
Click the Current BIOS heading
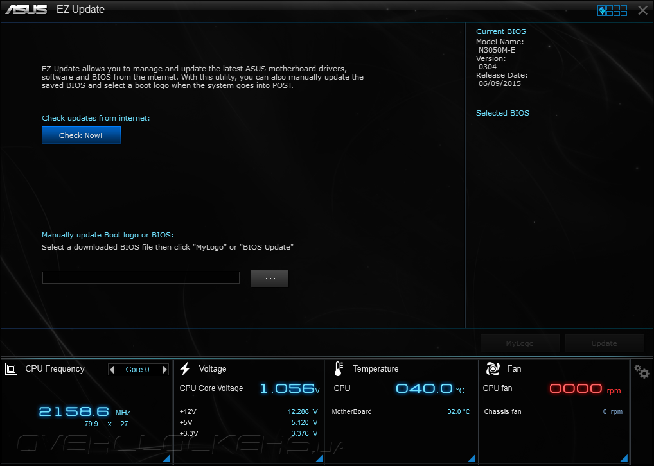click(x=501, y=31)
